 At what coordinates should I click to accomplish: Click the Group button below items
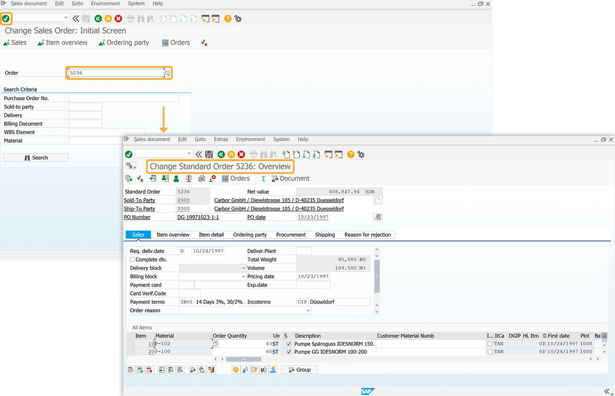(299, 369)
